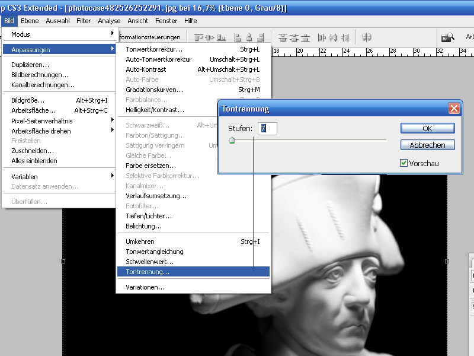
Task: Toggle the Vorschau checkbox
Action: (403, 163)
